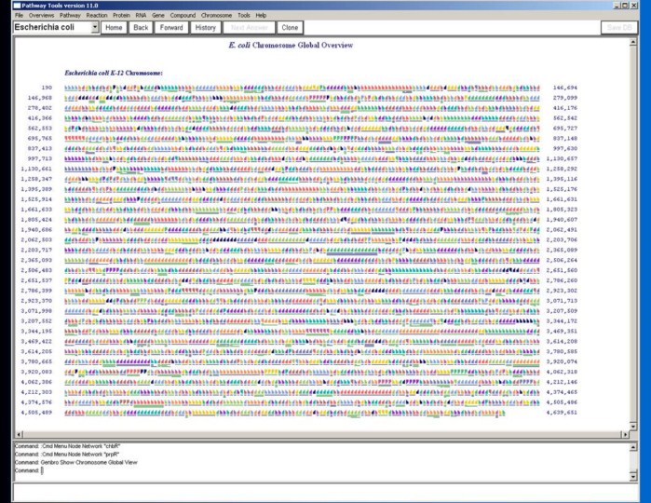Clone the current window
The height and width of the screenshot is (503, 651).
point(291,28)
